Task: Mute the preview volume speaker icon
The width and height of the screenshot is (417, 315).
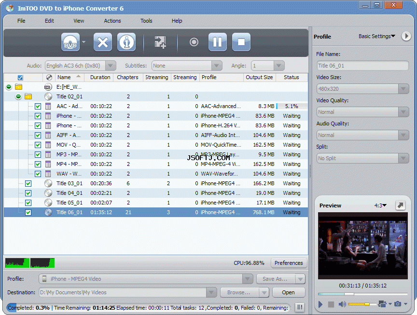Action: (x=342, y=304)
